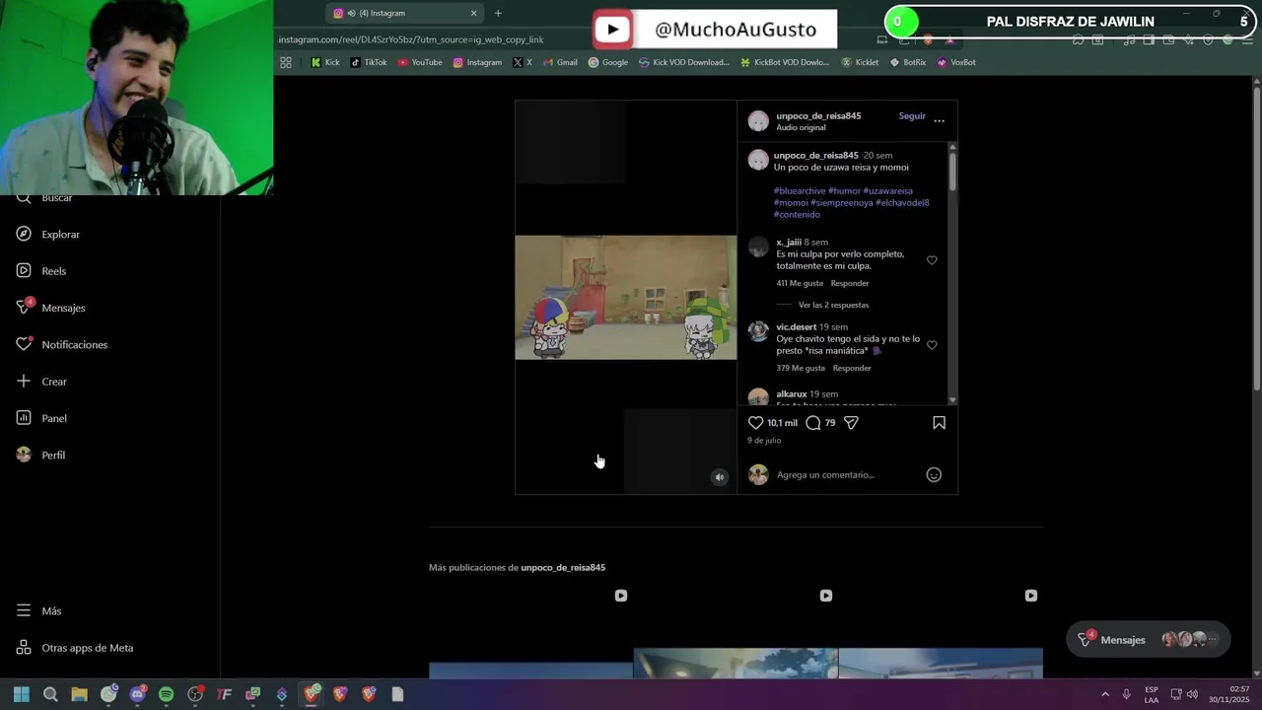Open Spotify from taskbar
This screenshot has width=1262, height=710.
click(x=166, y=694)
